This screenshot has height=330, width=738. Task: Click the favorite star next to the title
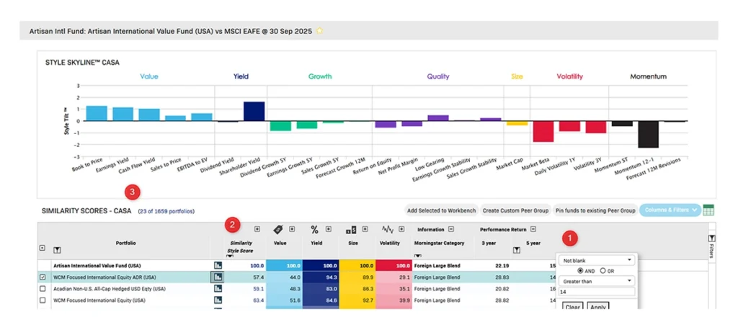point(319,31)
